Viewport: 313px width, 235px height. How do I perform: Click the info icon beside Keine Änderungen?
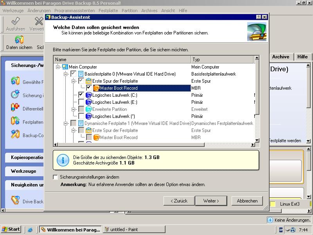(x=270, y=220)
